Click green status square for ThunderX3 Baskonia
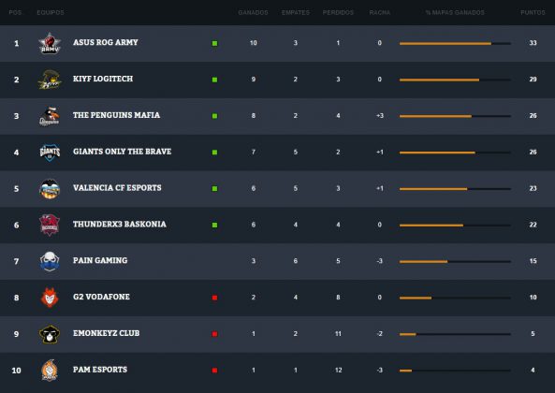This screenshot has height=393, width=555. (214, 225)
